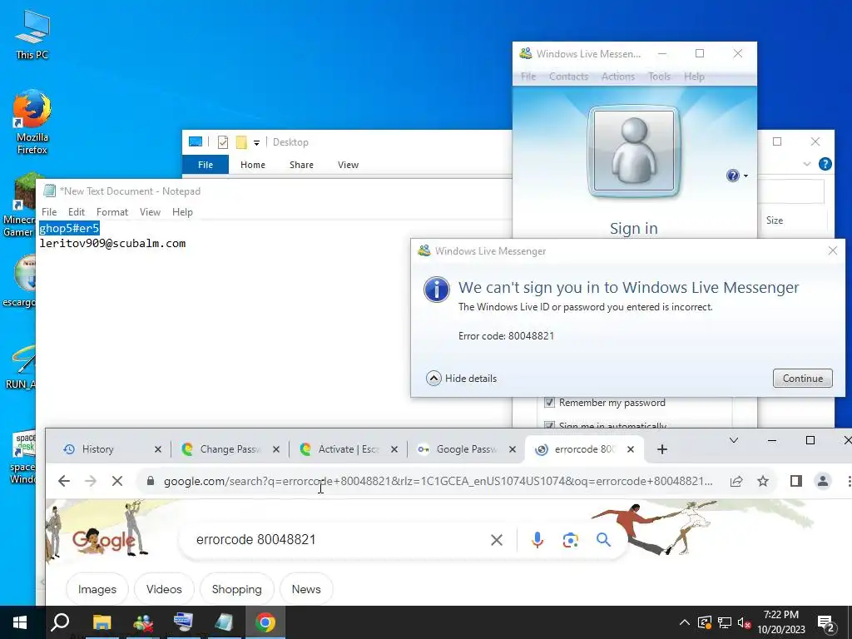
Task: Click Google search text field
Action: pos(337,539)
